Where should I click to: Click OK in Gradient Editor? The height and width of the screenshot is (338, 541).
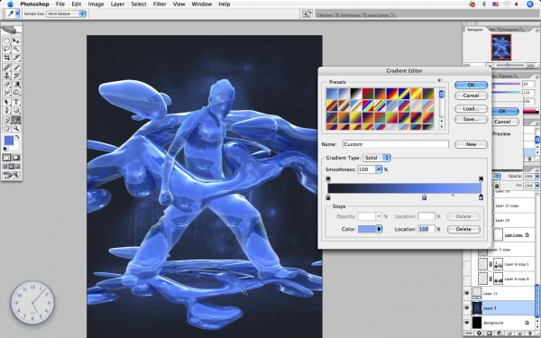tap(471, 85)
